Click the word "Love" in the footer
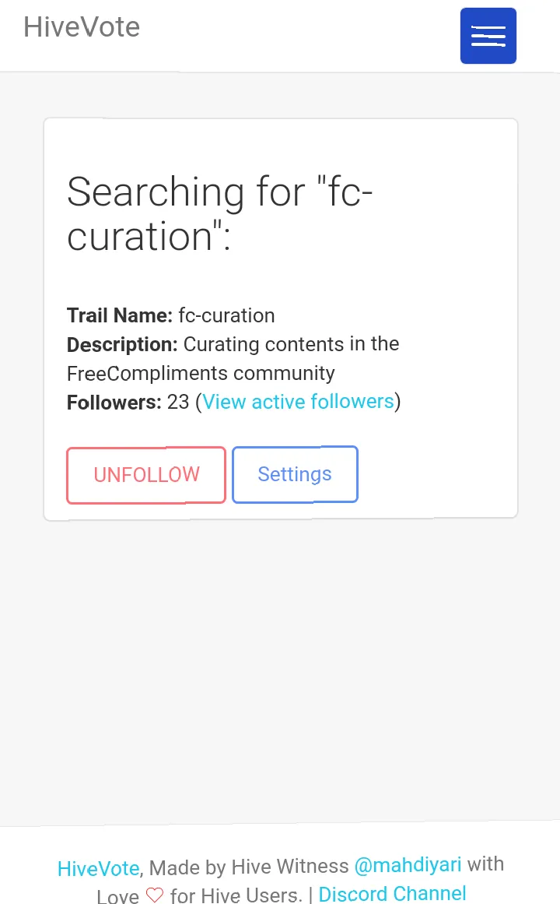Viewport: 560px width, 904px height. coord(118,896)
